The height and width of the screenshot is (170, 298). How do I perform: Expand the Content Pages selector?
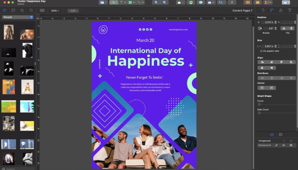click(x=242, y=11)
